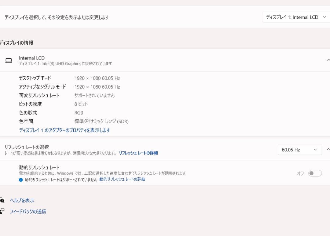Screen dimensions: 330x236
Task: Click the chevron on the display selector combo
Action: point(325,17)
